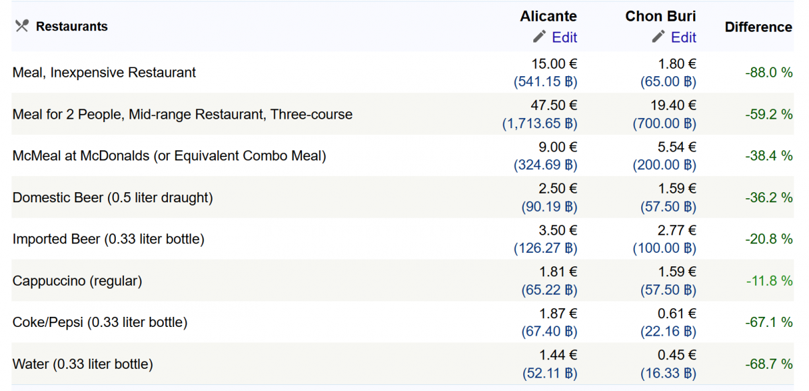Click the Restaurants fork and knife icon
Screen dimensions: 809x391
tap(22, 26)
